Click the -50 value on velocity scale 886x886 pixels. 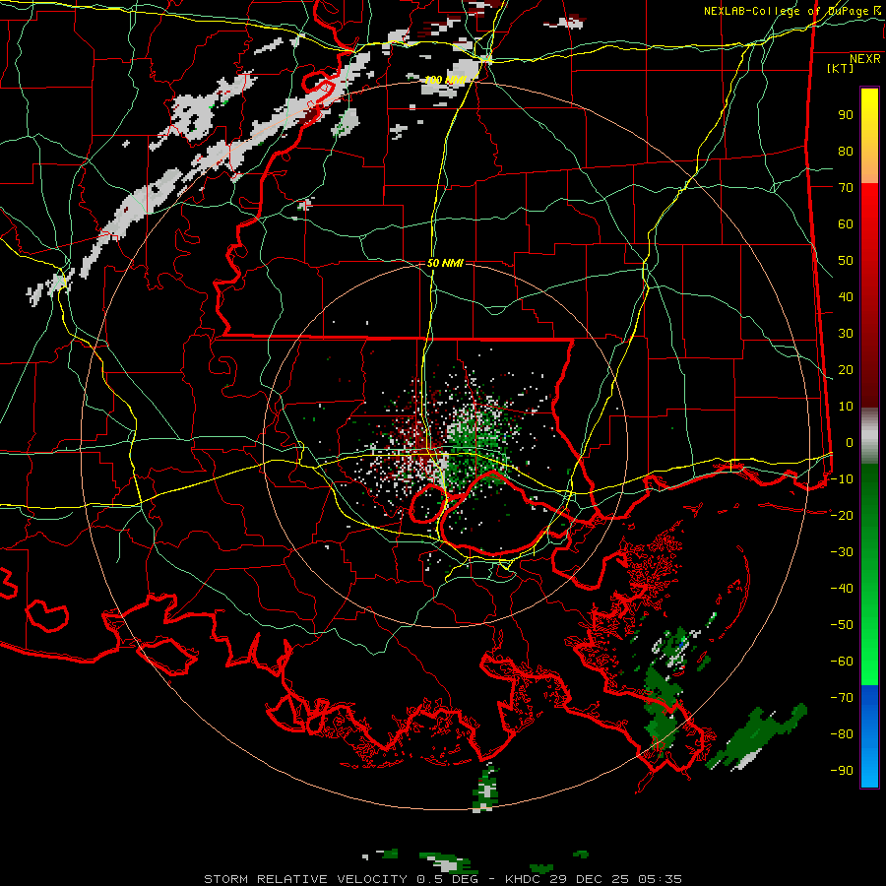(x=842, y=625)
